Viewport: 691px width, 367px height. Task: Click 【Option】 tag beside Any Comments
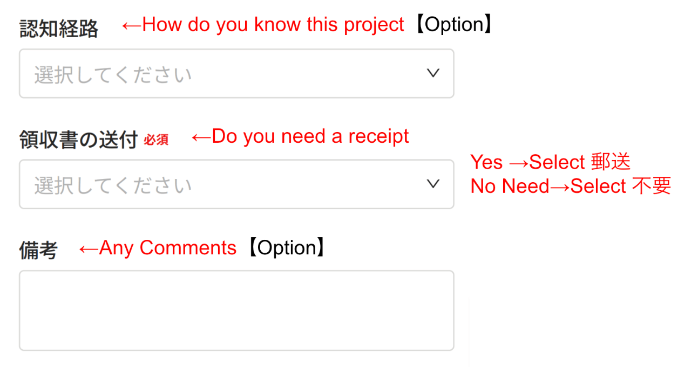point(286,248)
